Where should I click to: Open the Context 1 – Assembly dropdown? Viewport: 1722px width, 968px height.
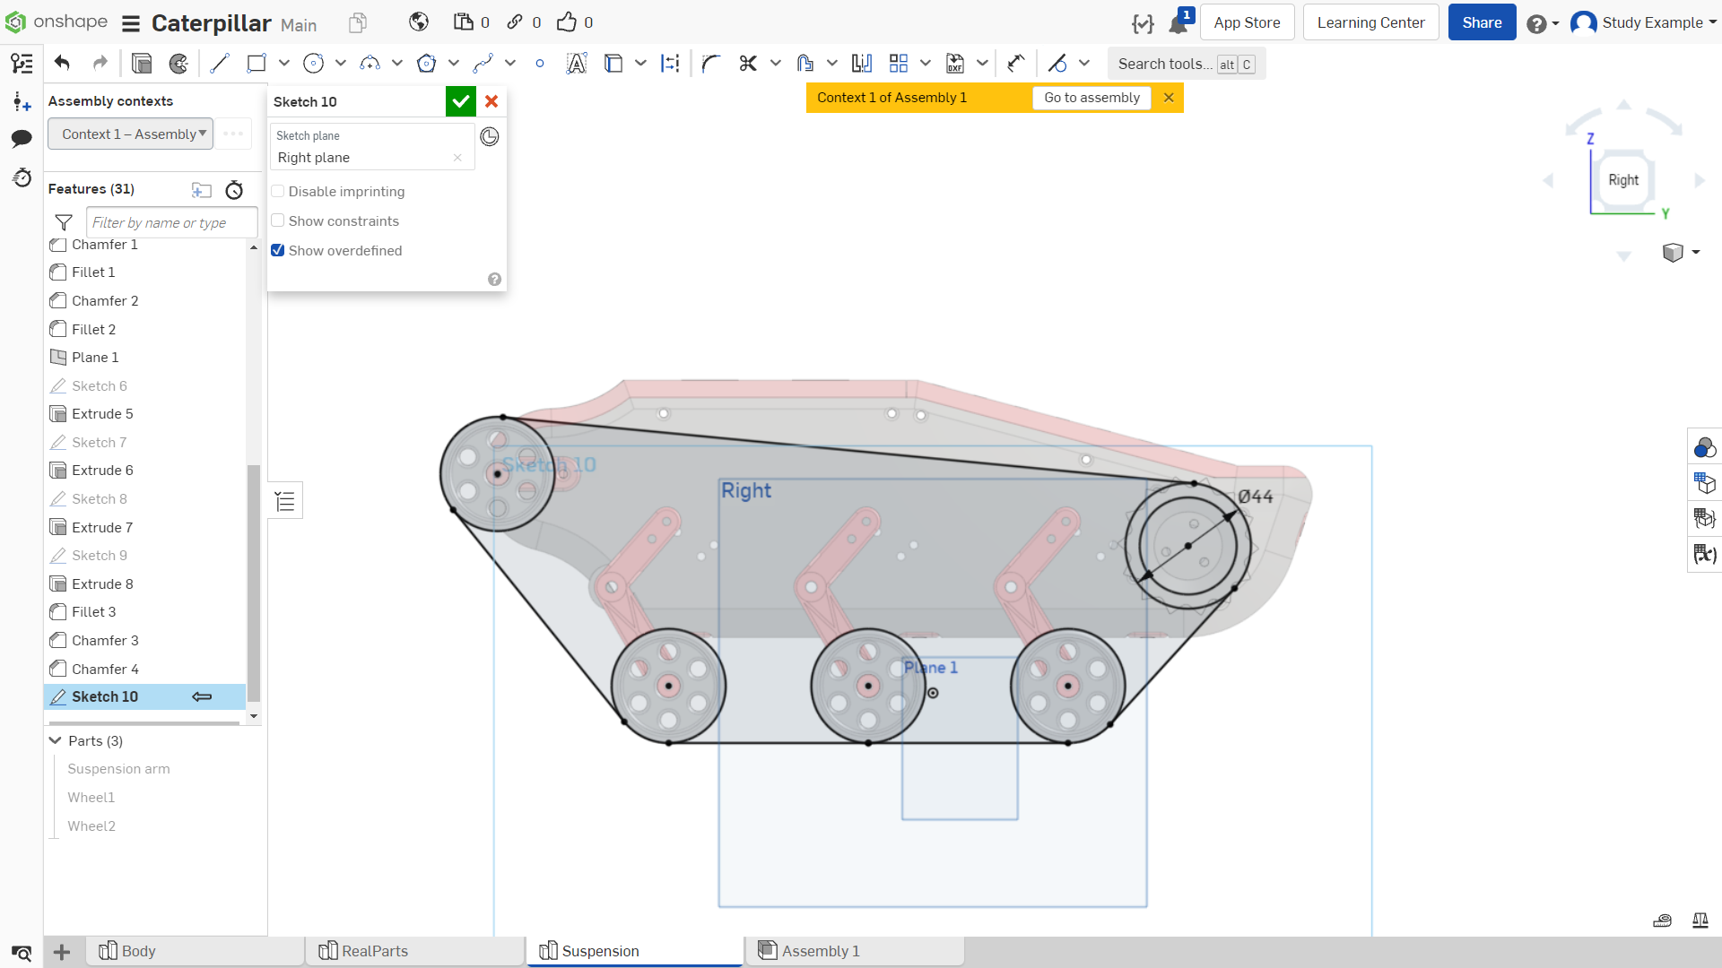[x=131, y=134]
